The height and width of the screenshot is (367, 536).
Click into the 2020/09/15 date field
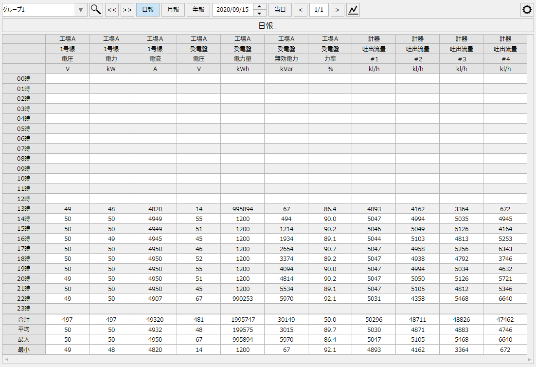click(x=232, y=9)
